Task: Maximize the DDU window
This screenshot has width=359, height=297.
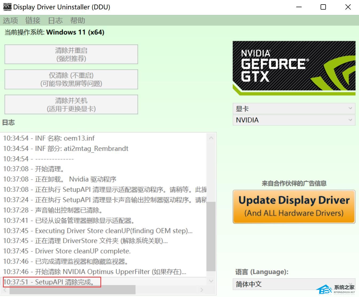Action: pos(323,7)
